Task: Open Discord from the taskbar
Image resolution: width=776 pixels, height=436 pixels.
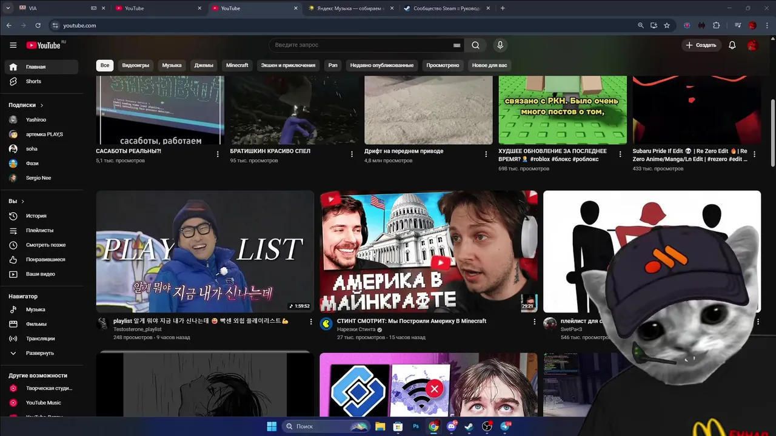Action: 451,426
